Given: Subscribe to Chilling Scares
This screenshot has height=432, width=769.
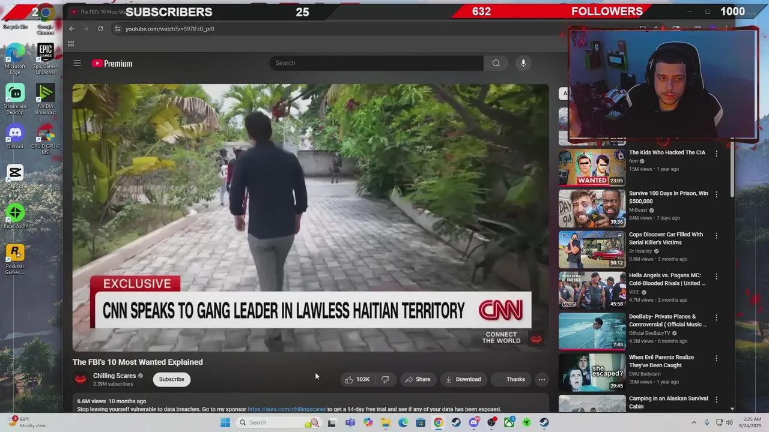Looking at the screenshot, I should (x=171, y=379).
